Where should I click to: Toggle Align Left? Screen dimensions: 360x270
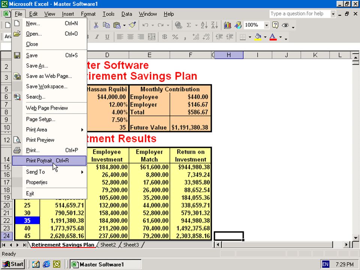click(x=120, y=37)
